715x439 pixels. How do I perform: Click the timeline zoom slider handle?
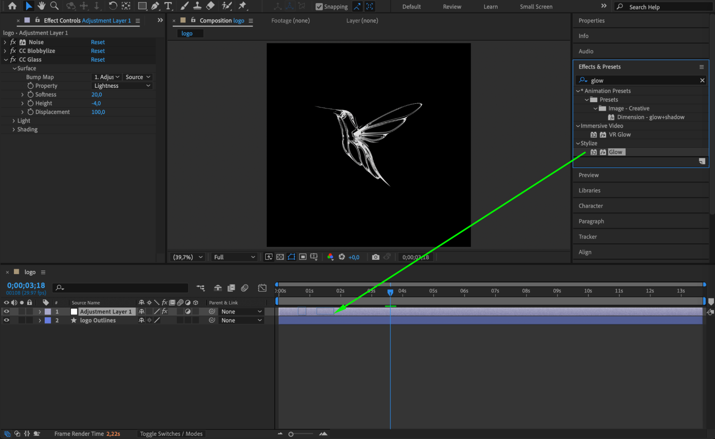click(291, 434)
